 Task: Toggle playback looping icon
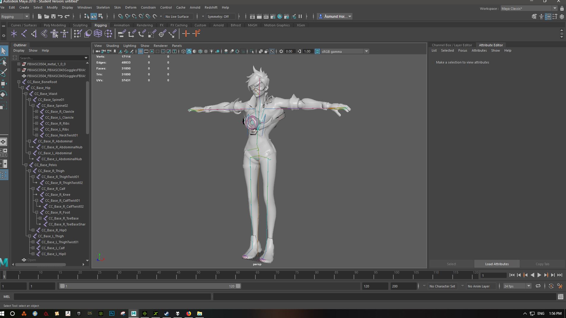click(x=538, y=286)
